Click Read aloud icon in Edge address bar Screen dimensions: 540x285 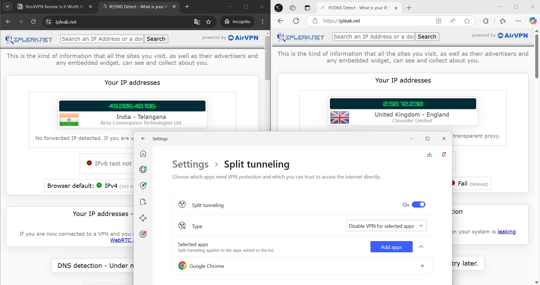click(x=453, y=21)
